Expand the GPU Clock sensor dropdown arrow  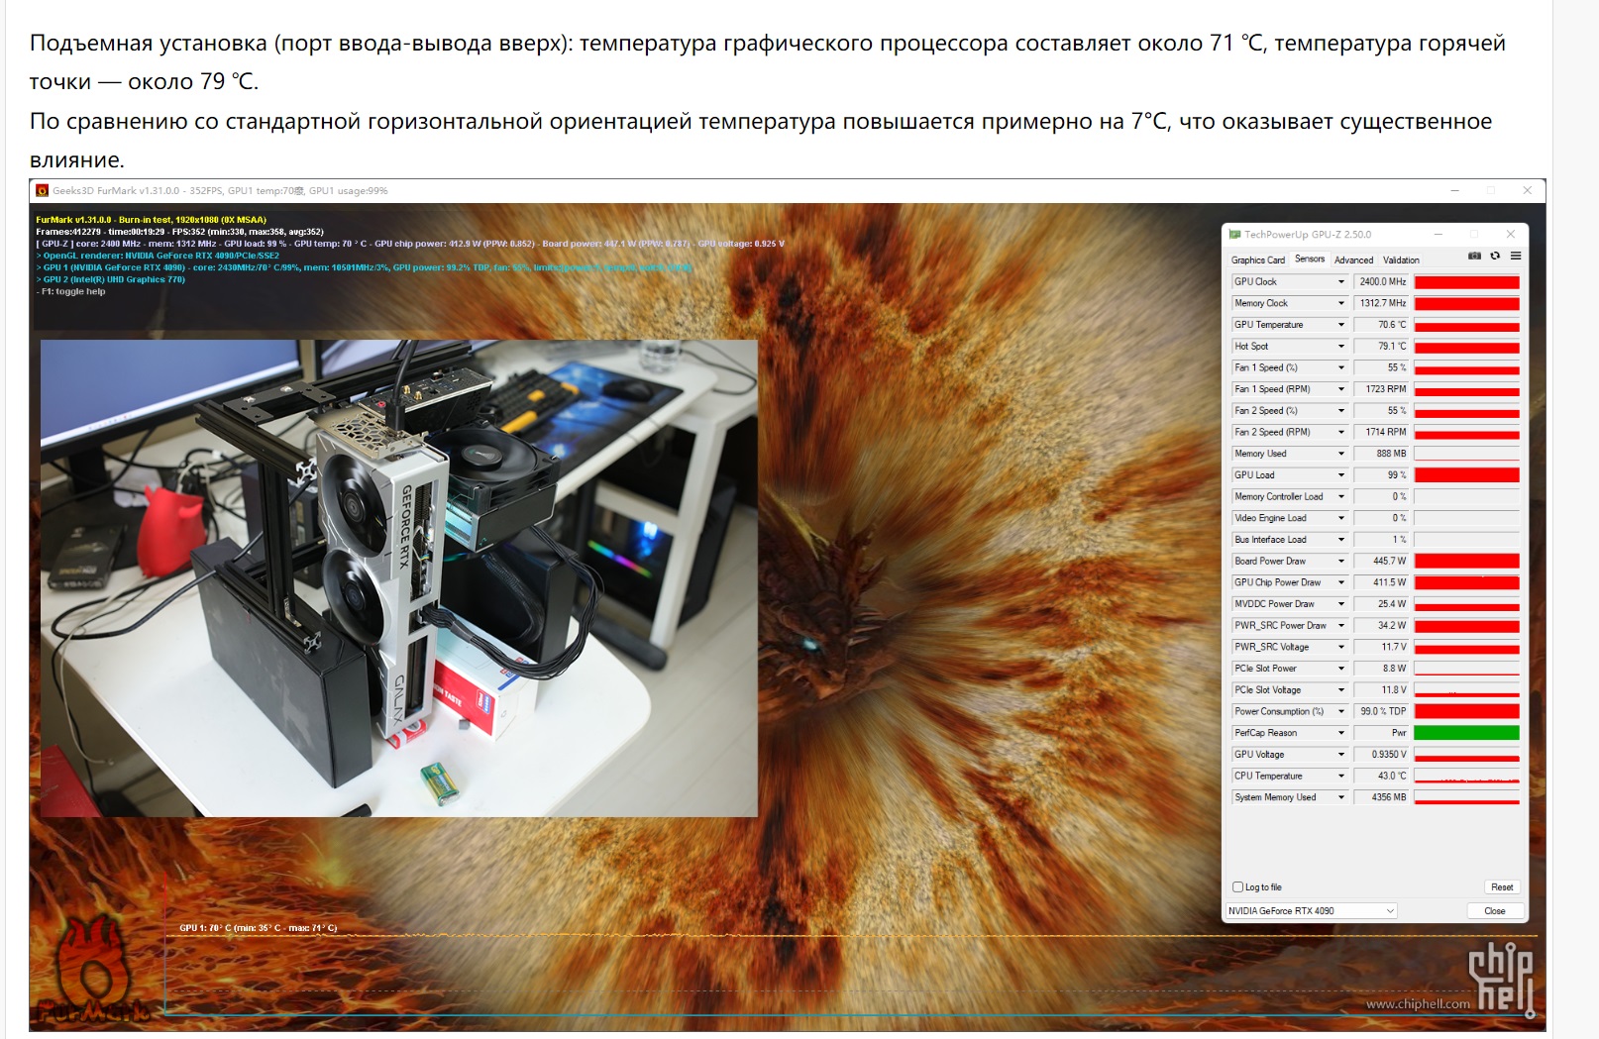pyautogui.click(x=1341, y=282)
